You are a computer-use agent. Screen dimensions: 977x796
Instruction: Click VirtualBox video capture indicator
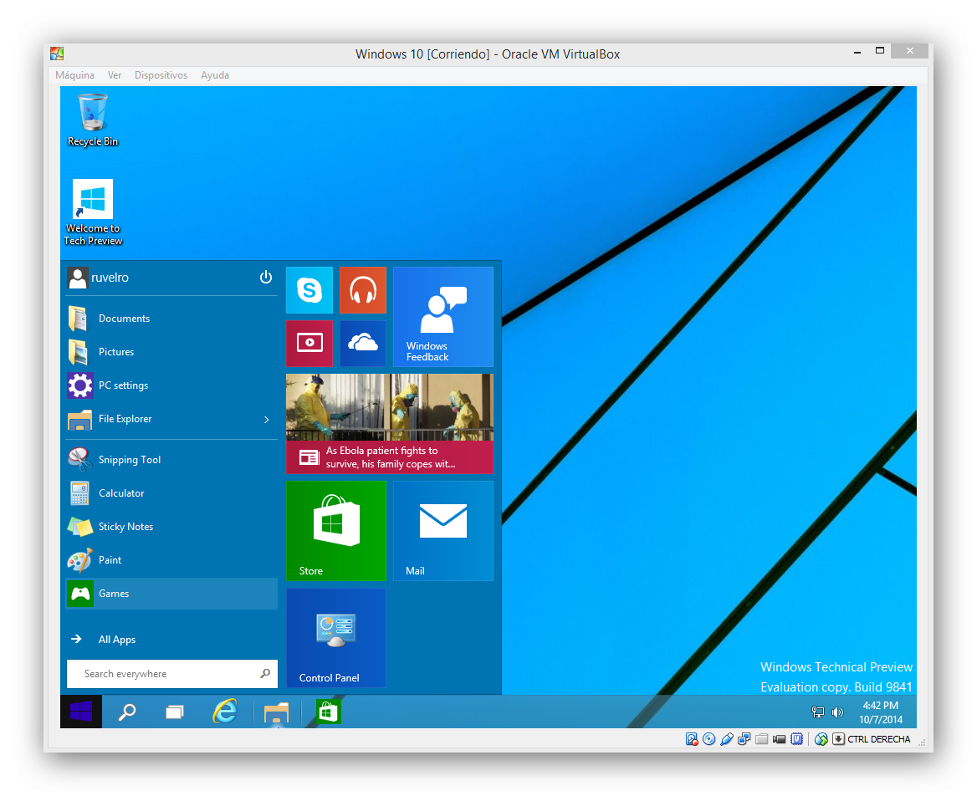[779, 739]
